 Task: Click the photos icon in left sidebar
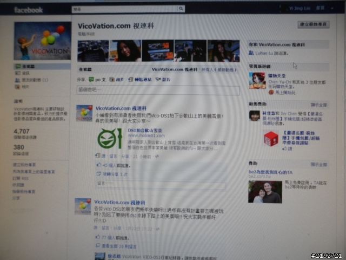coord(18,87)
